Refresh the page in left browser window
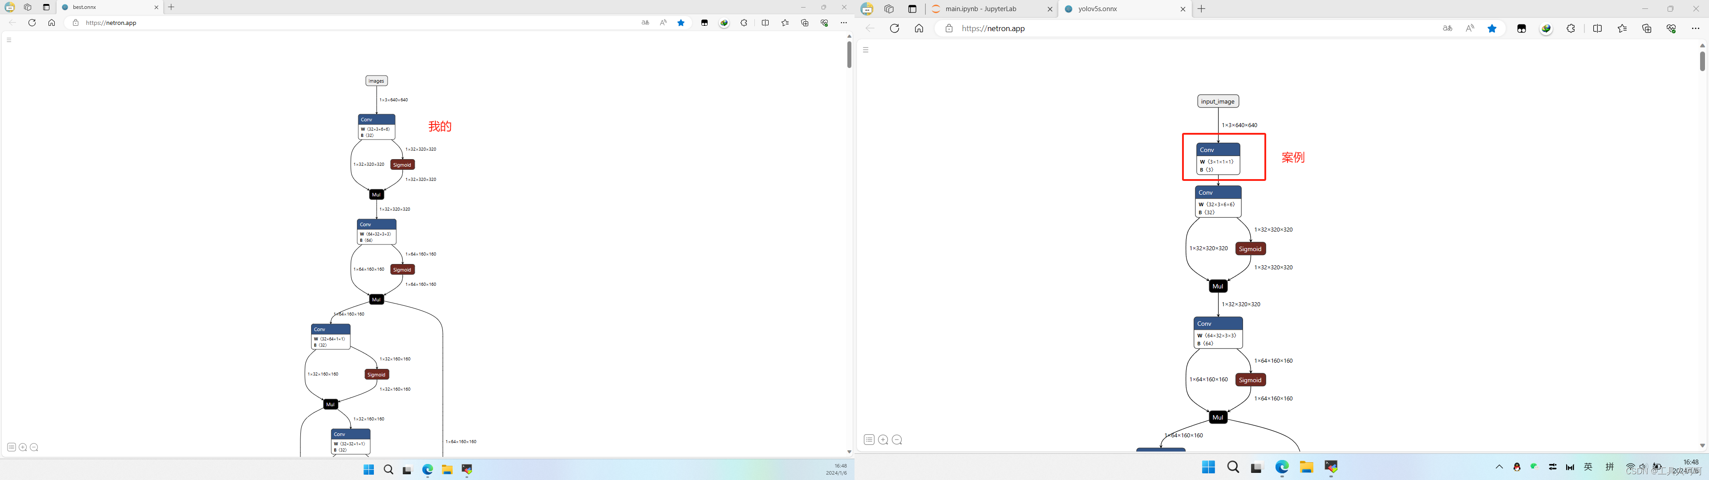The width and height of the screenshot is (1709, 480). pyautogui.click(x=32, y=23)
